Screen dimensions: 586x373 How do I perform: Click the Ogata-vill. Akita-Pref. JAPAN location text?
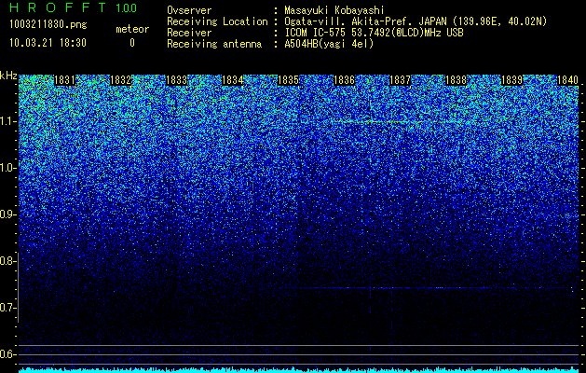pyautogui.click(x=416, y=21)
